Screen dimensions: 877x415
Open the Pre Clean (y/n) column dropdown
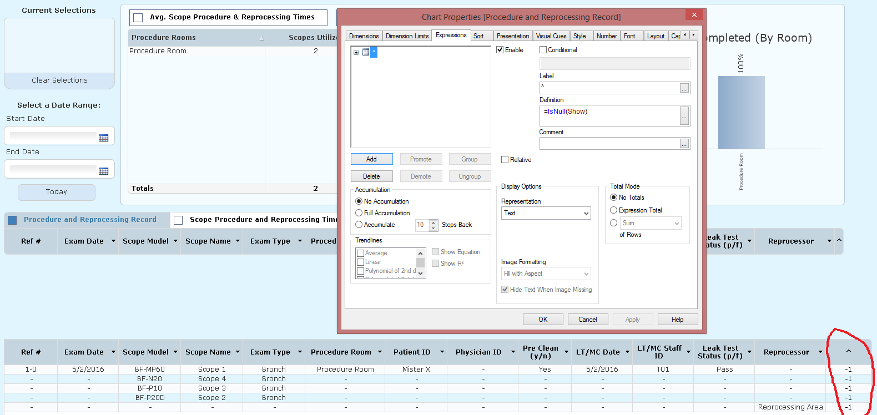point(567,352)
